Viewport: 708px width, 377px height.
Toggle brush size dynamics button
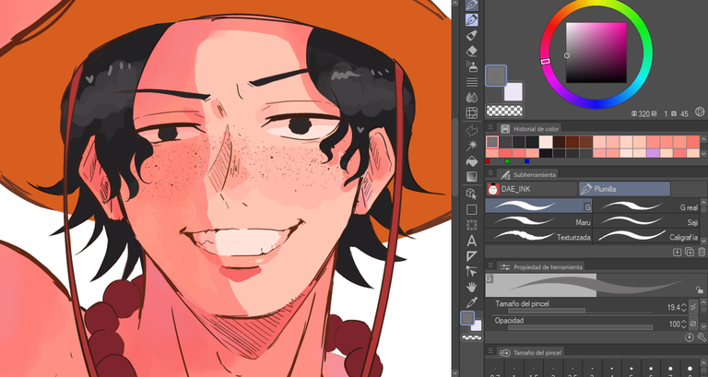(x=693, y=307)
